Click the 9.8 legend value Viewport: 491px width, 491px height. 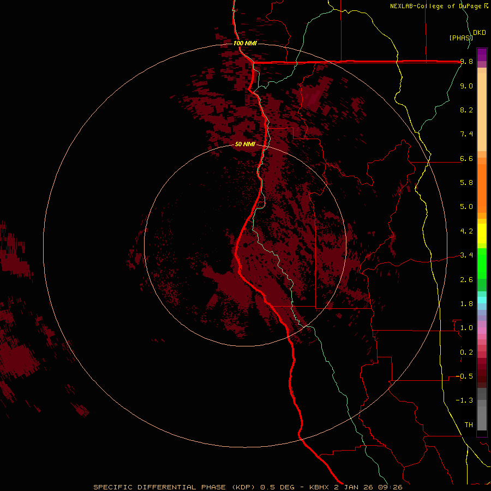(466, 62)
